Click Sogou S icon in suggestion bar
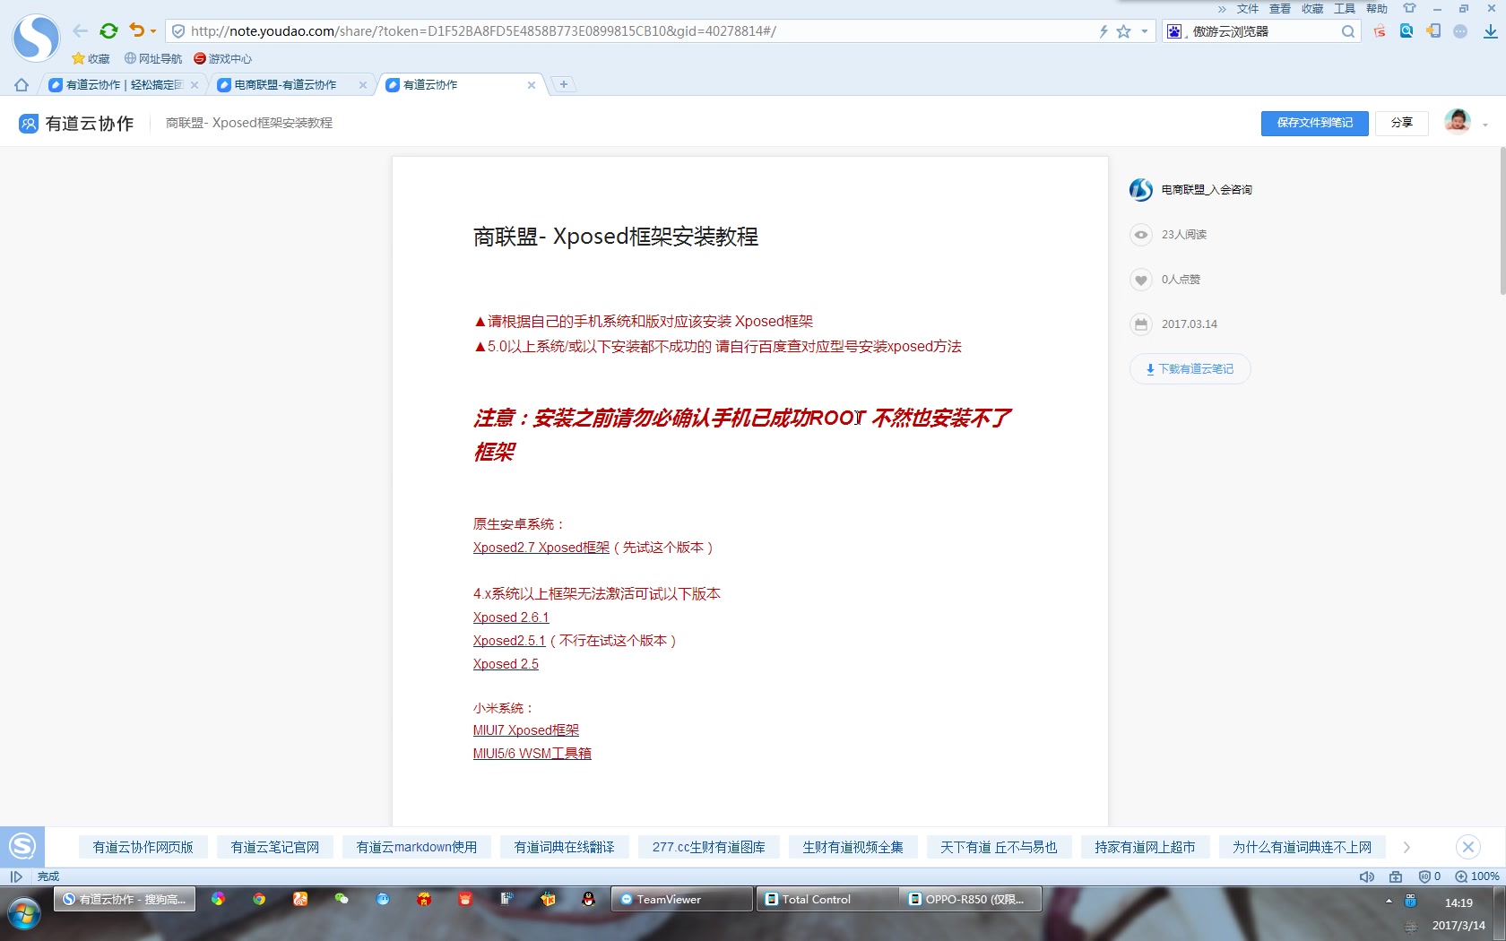This screenshot has width=1506, height=941. point(22,846)
